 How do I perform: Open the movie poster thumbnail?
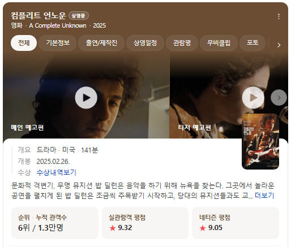point(260,142)
